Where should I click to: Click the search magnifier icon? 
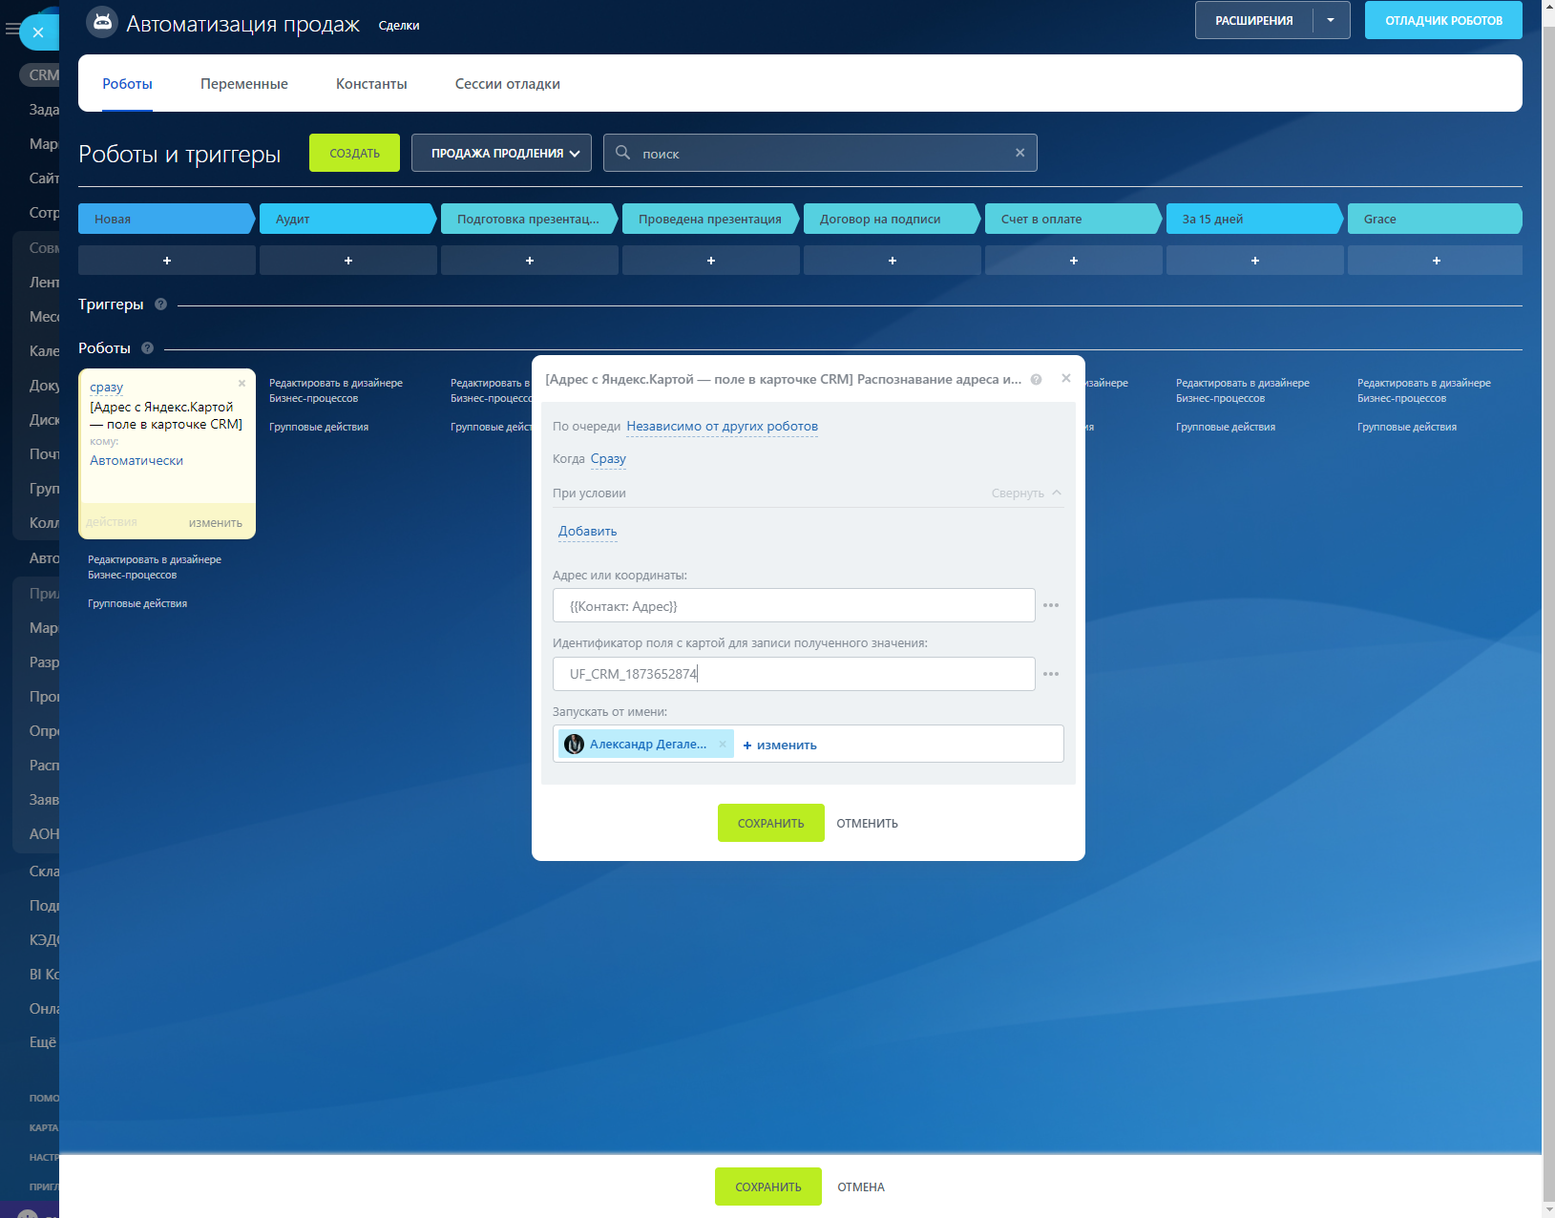click(x=622, y=153)
